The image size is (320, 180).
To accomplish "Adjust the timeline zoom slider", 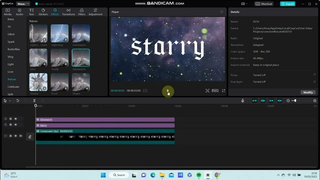I will click(x=295, y=100).
